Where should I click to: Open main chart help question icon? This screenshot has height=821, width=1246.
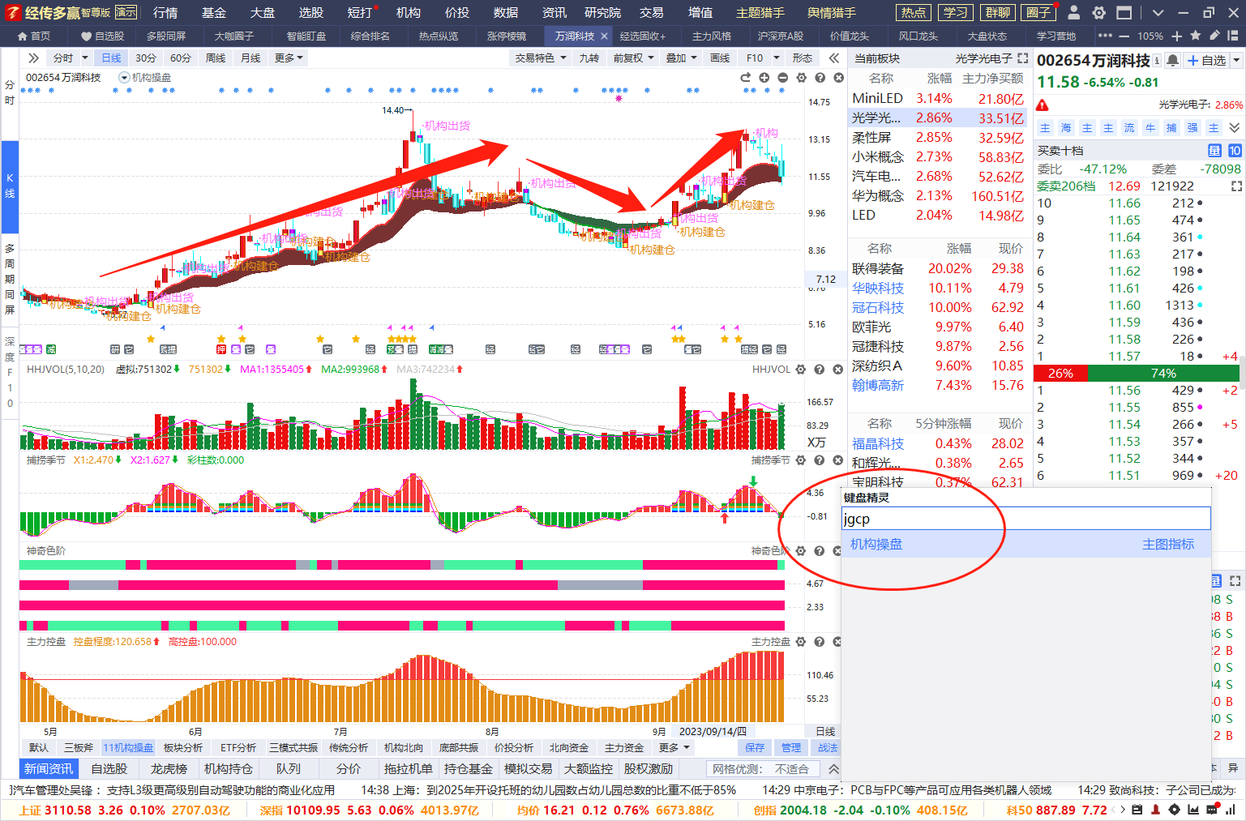pos(820,78)
